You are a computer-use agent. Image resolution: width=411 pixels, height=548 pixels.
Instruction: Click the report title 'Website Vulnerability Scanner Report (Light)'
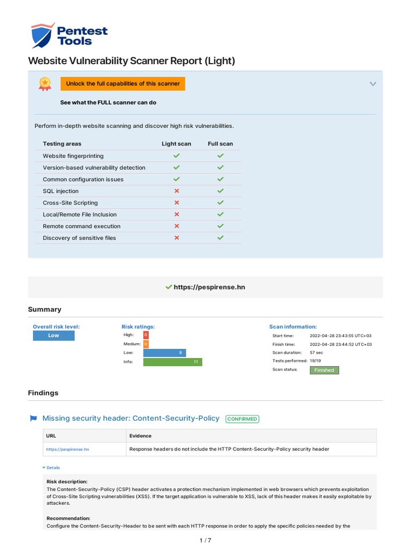(x=132, y=61)
